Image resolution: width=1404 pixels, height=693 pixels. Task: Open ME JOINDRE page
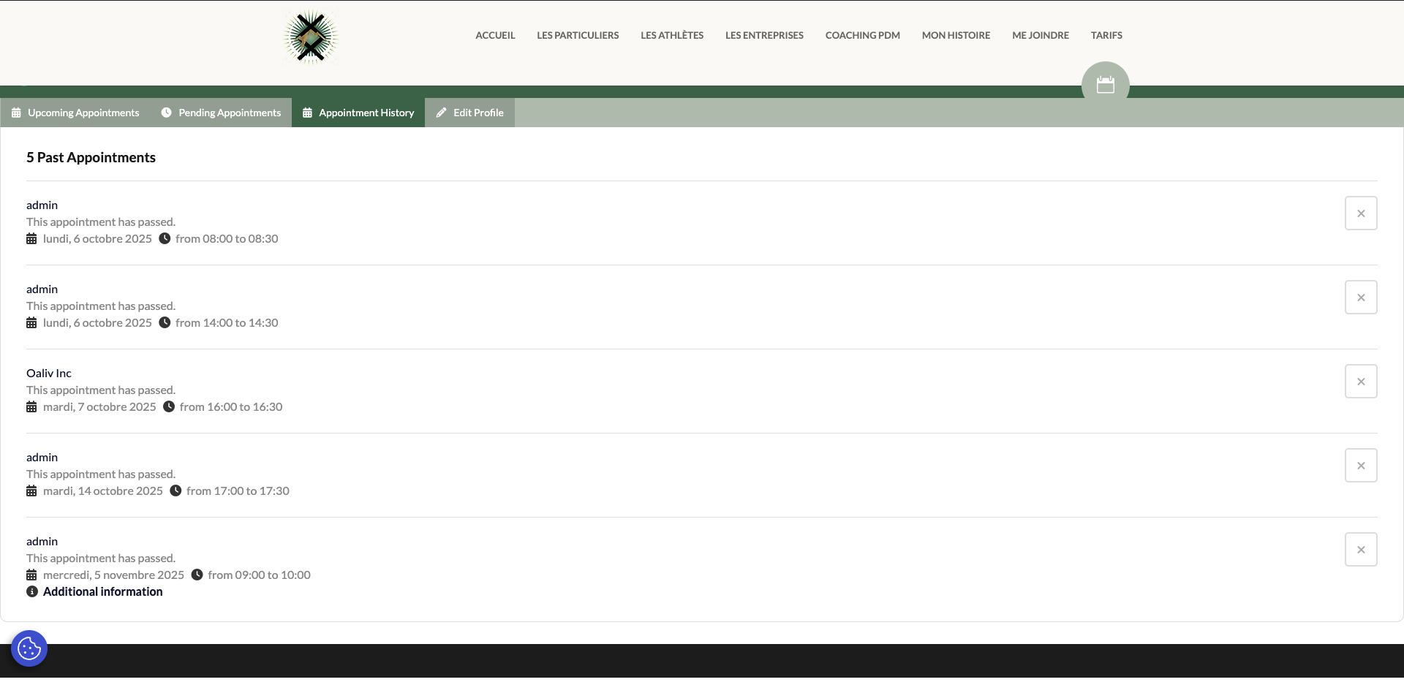[x=1041, y=35]
